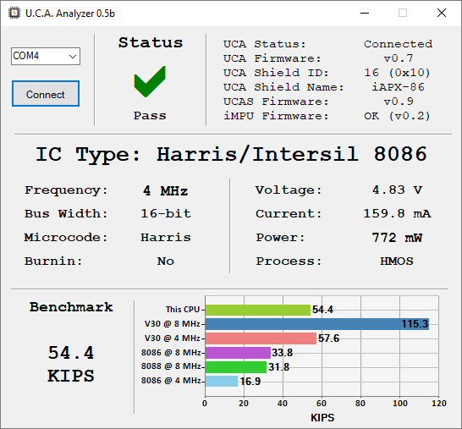
Task: Click the 'Voltage:' label
Action: pos(289,190)
